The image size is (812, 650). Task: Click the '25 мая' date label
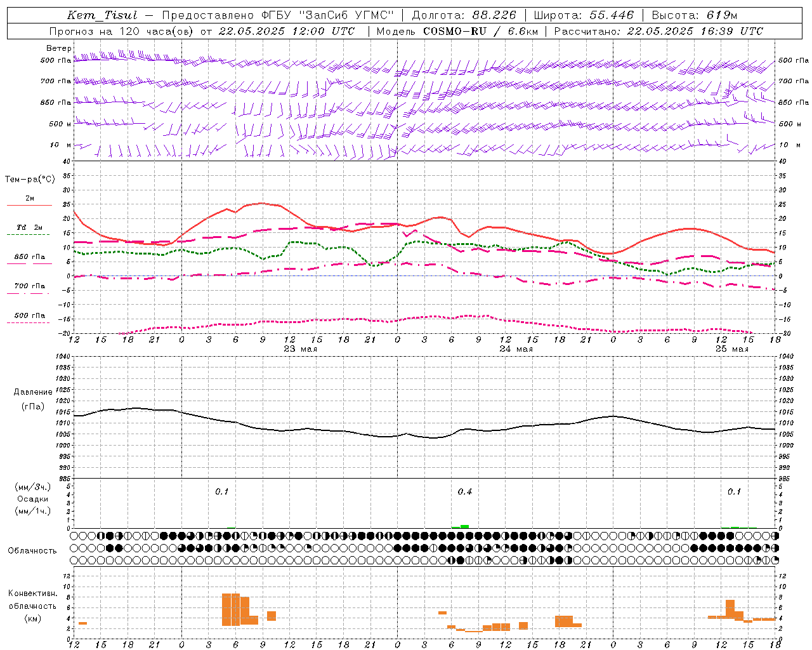(x=731, y=348)
